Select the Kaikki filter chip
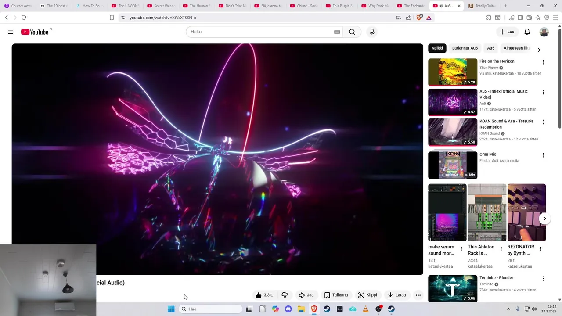The image size is (562, 316). click(x=437, y=48)
